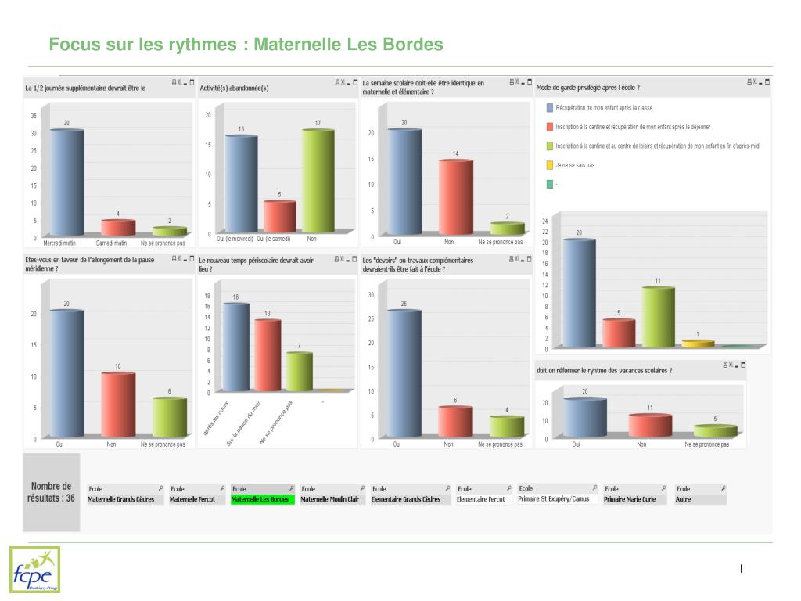The height and width of the screenshot is (601, 801).
Task: Click the red 'Non' bar valued 10
Action: 118,405
